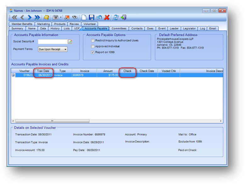
Task: Open the Name tab
Action: tap(32, 29)
